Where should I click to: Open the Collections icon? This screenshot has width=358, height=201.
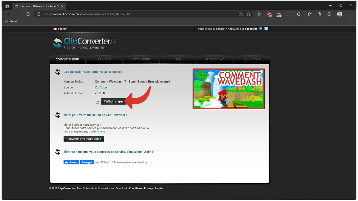click(x=320, y=14)
